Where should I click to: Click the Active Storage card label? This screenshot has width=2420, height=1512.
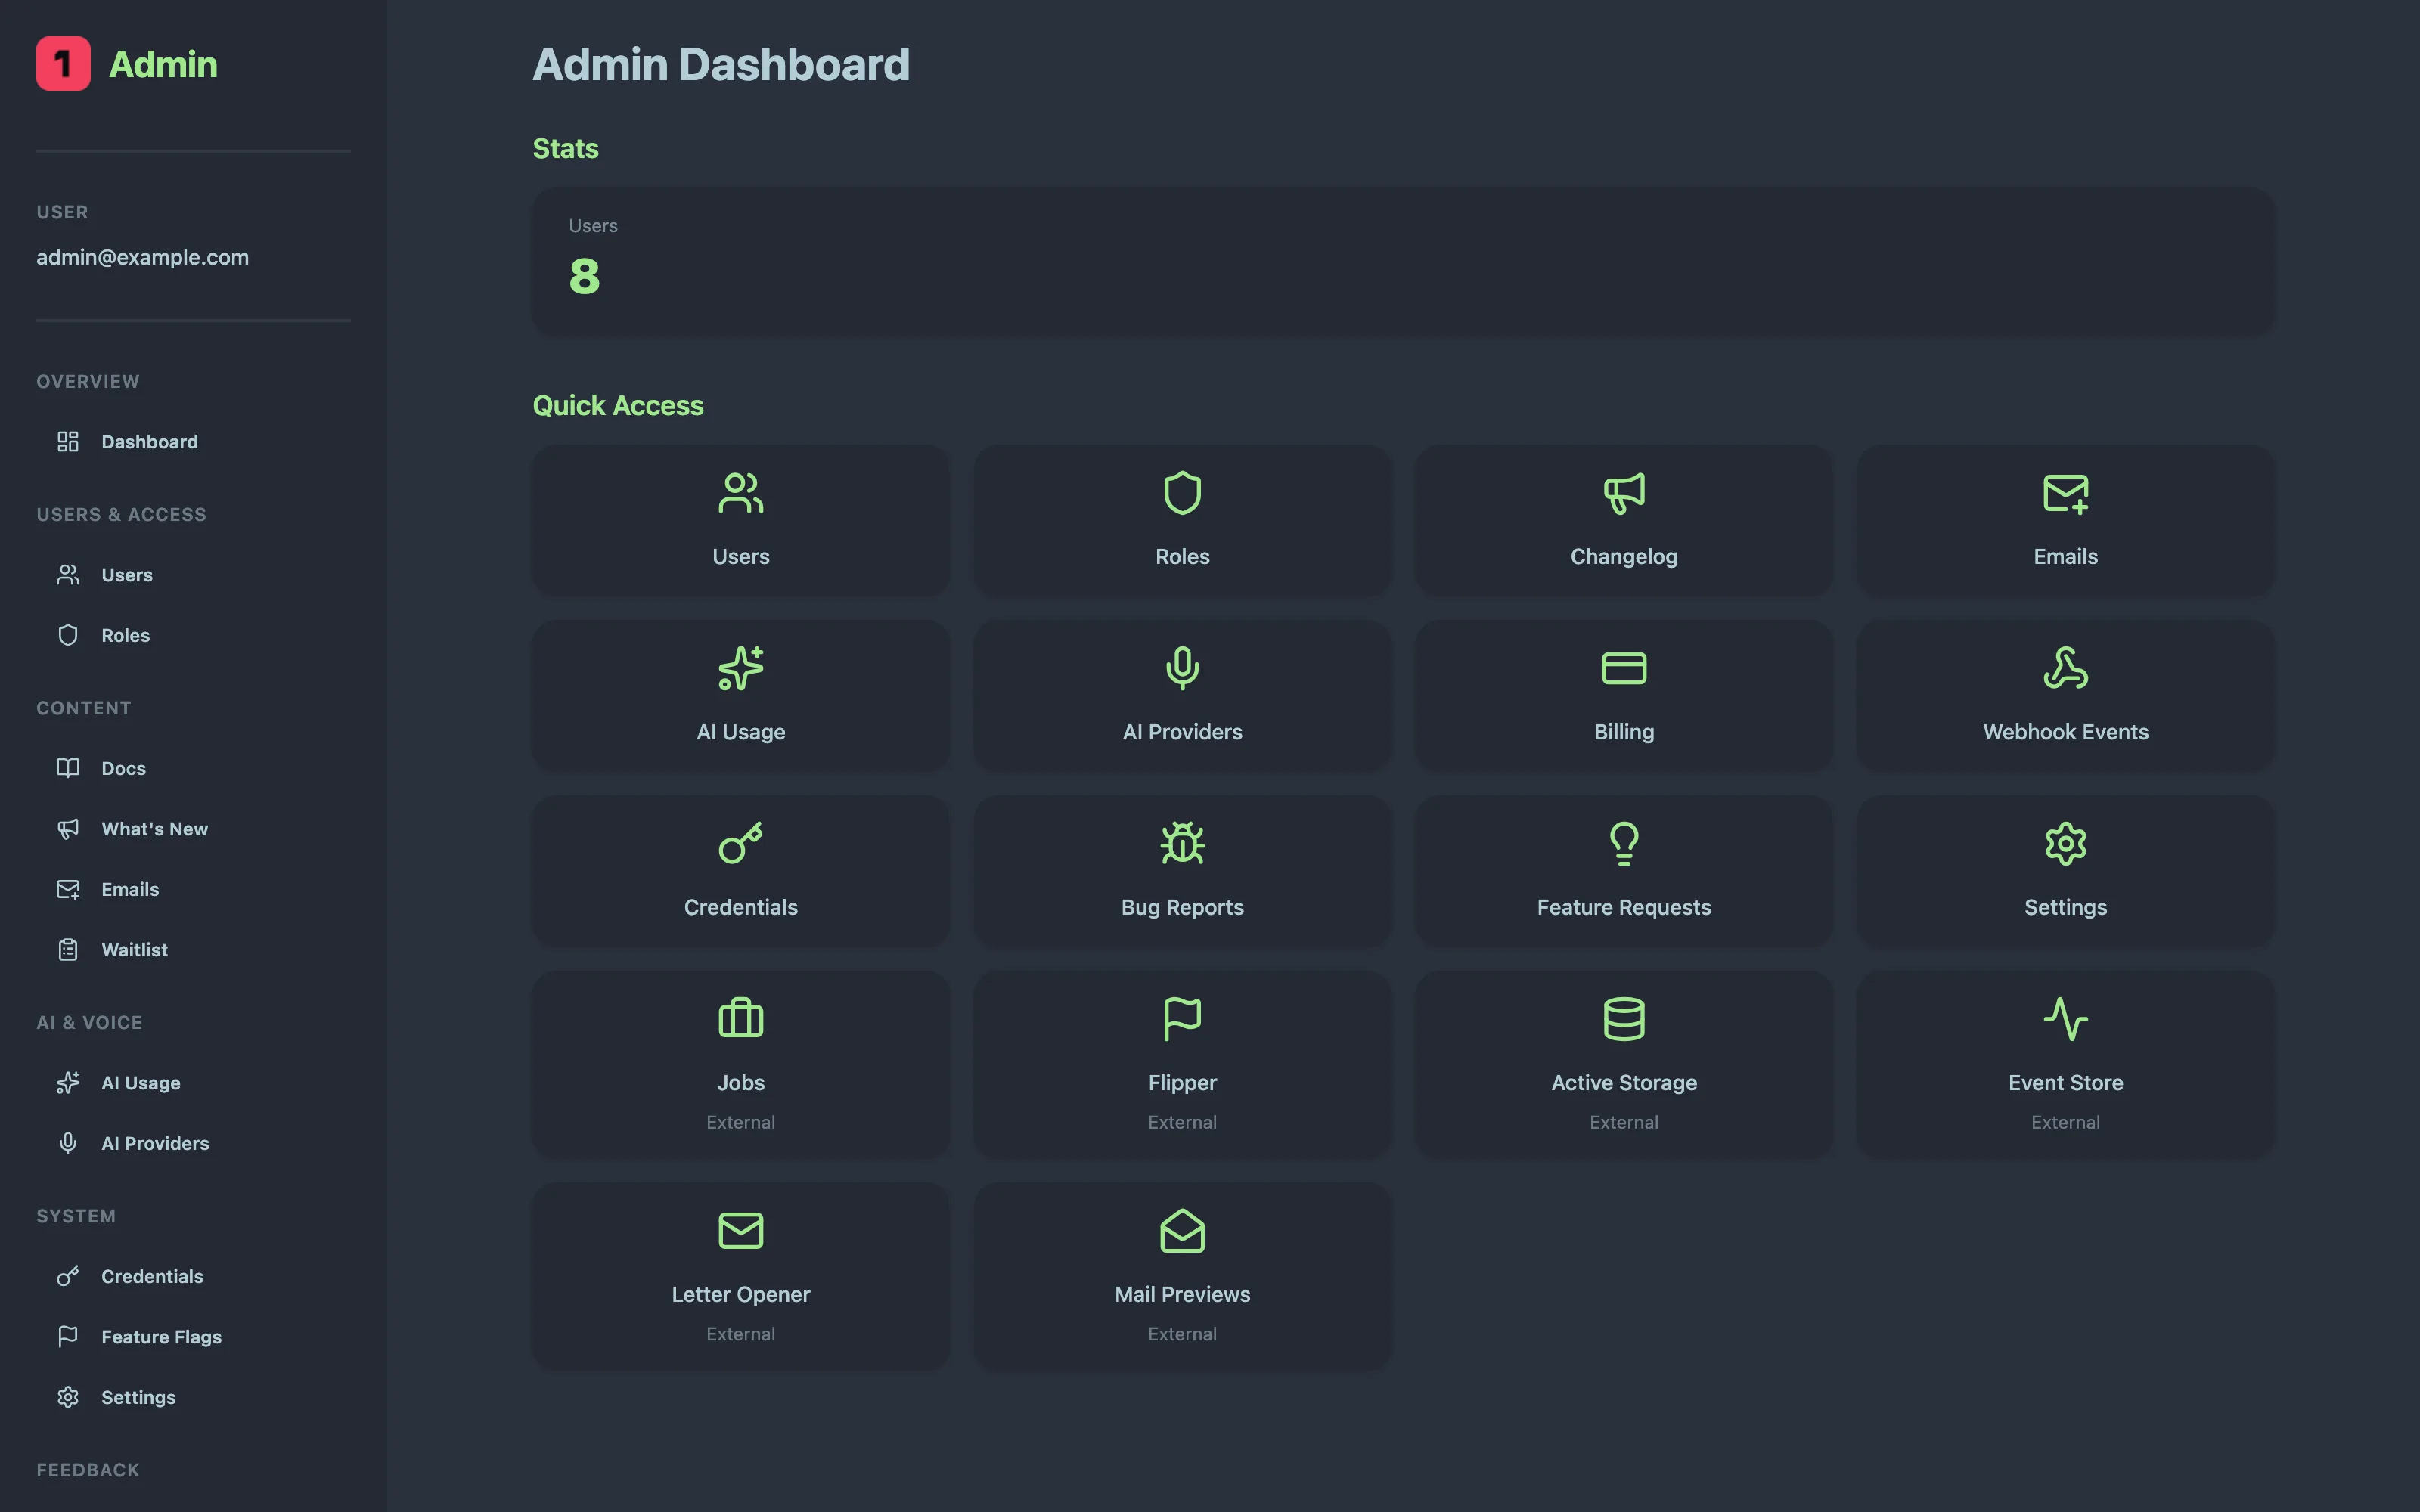pos(1624,1083)
